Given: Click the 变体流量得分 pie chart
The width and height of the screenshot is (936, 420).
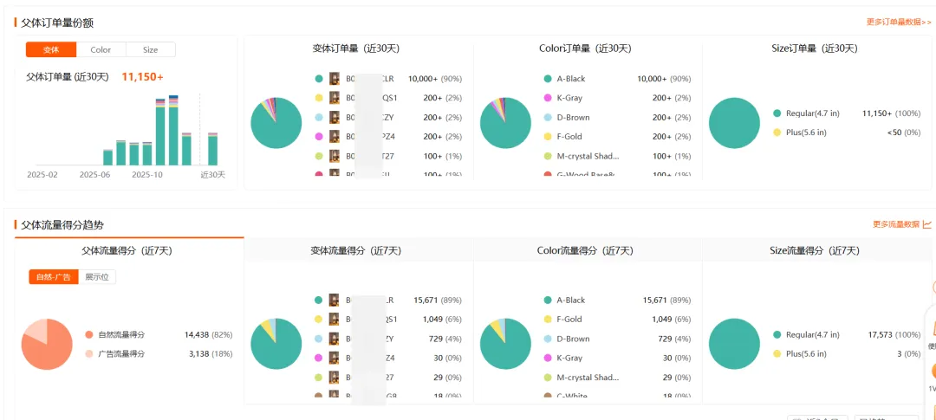Looking at the screenshot, I should coord(276,345).
